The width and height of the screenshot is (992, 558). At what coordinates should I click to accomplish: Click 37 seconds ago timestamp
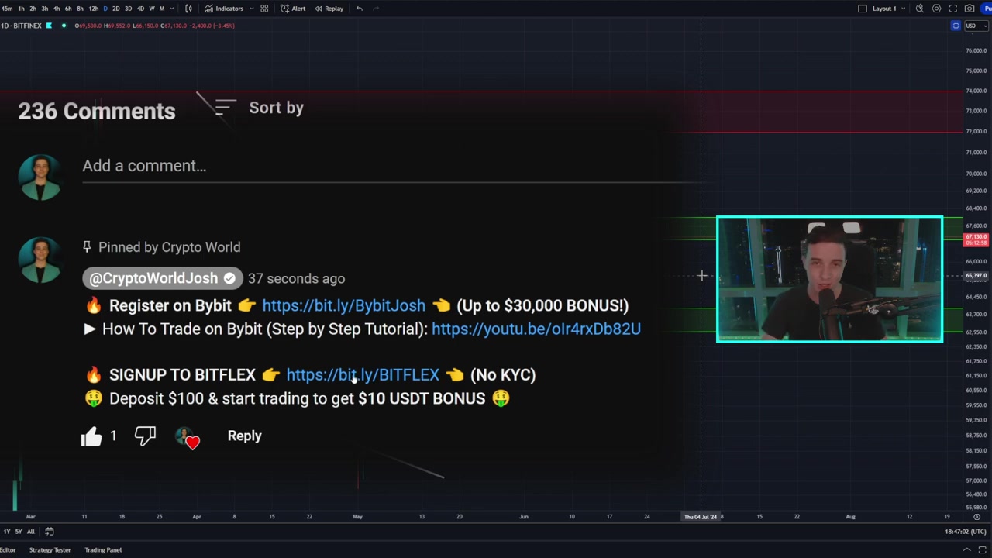[x=296, y=278]
